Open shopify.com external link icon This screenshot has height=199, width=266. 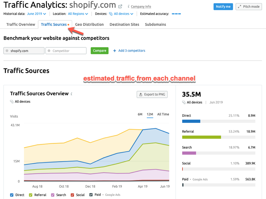120,6
